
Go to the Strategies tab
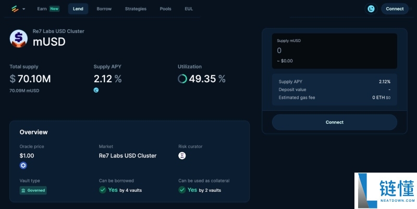click(136, 9)
